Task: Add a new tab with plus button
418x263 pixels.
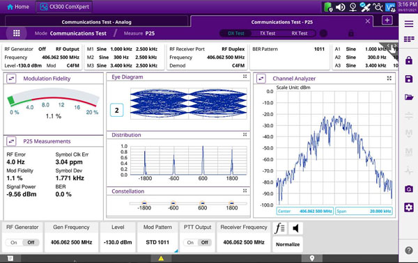Action: [387, 20]
